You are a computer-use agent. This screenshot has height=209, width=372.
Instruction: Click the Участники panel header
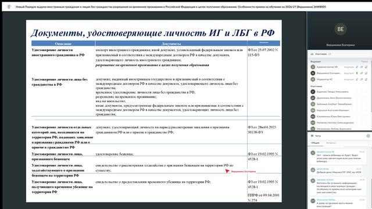pyautogui.click(x=339, y=54)
